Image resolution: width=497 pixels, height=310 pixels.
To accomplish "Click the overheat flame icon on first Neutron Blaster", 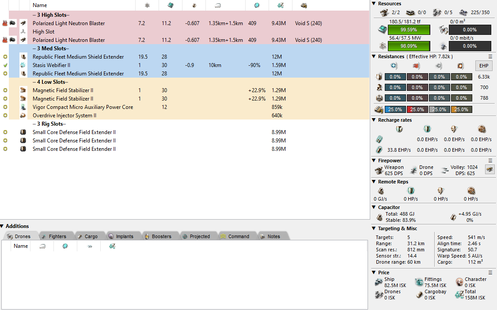I will (x=5, y=23).
